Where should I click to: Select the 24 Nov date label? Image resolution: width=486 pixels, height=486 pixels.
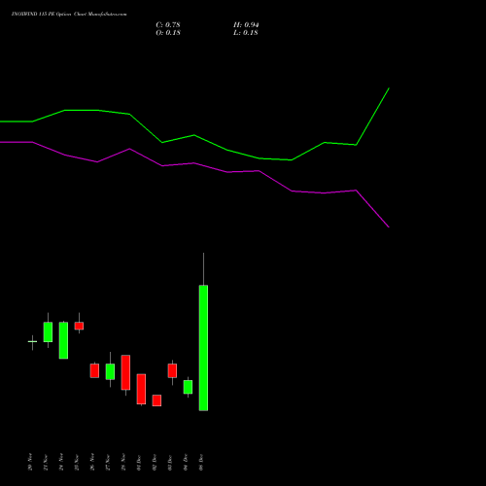[x=61, y=462]
